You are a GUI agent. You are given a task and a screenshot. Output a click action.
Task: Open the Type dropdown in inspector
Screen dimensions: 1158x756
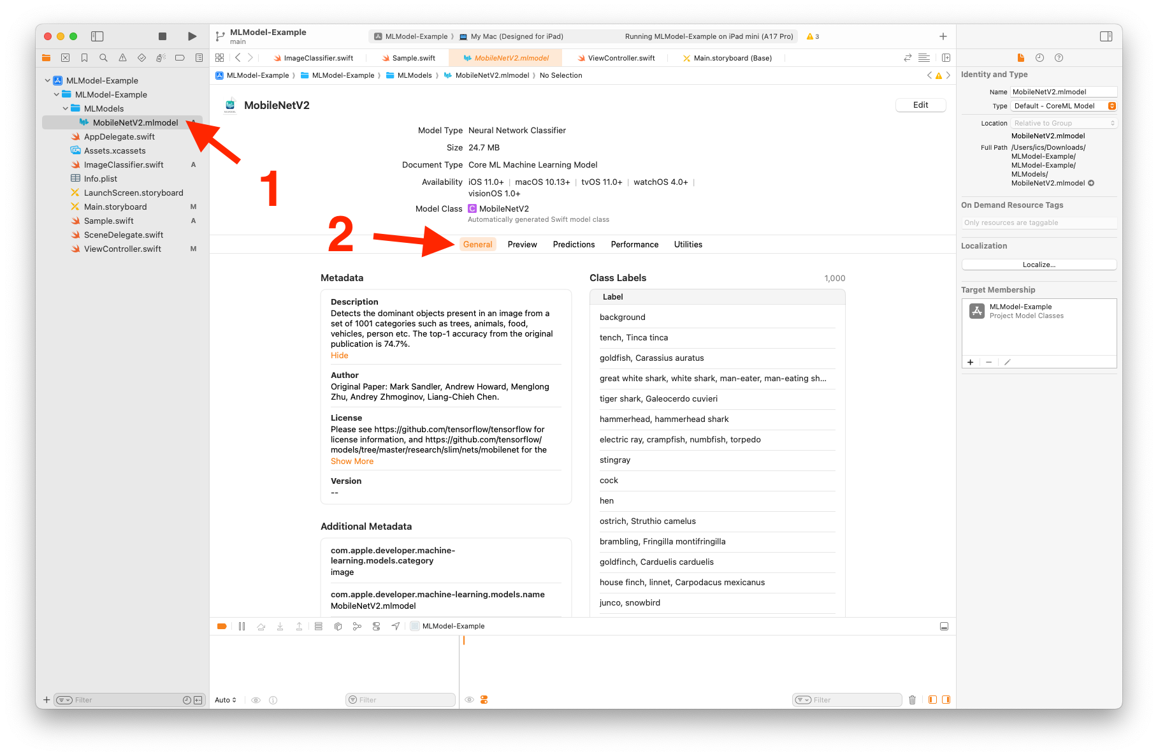click(x=1064, y=106)
